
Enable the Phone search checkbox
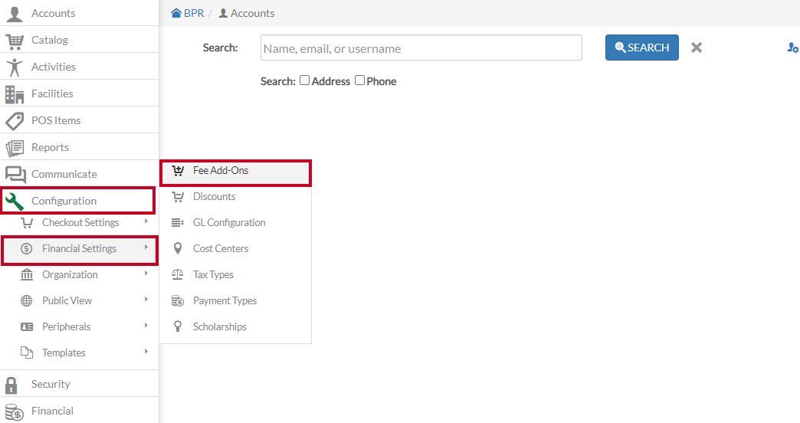(359, 80)
